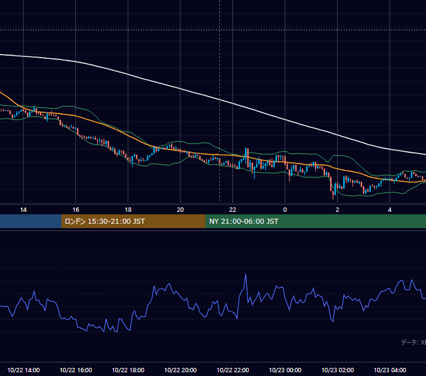Click the ロンドン 15:30-21:00 JST session bar
Screen dimensions: 426x376
[x=133, y=221]
